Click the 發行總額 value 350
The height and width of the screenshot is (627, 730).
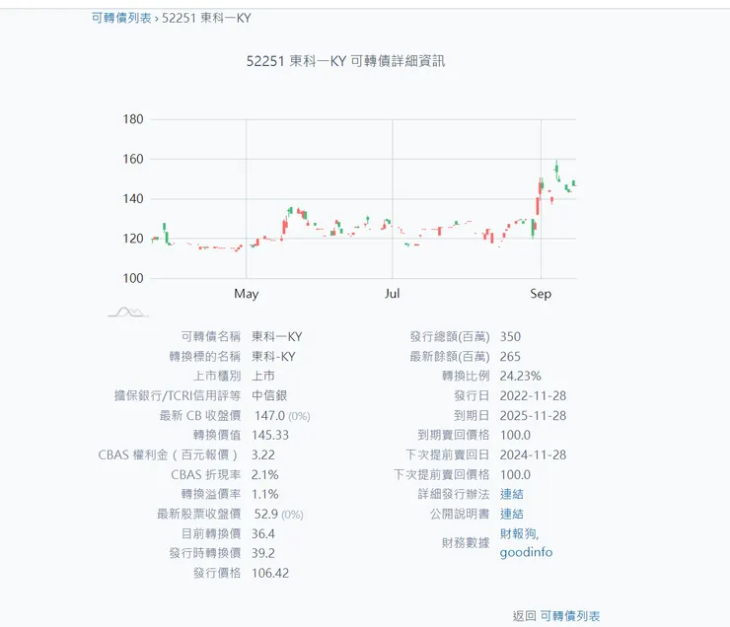(510, 337)
